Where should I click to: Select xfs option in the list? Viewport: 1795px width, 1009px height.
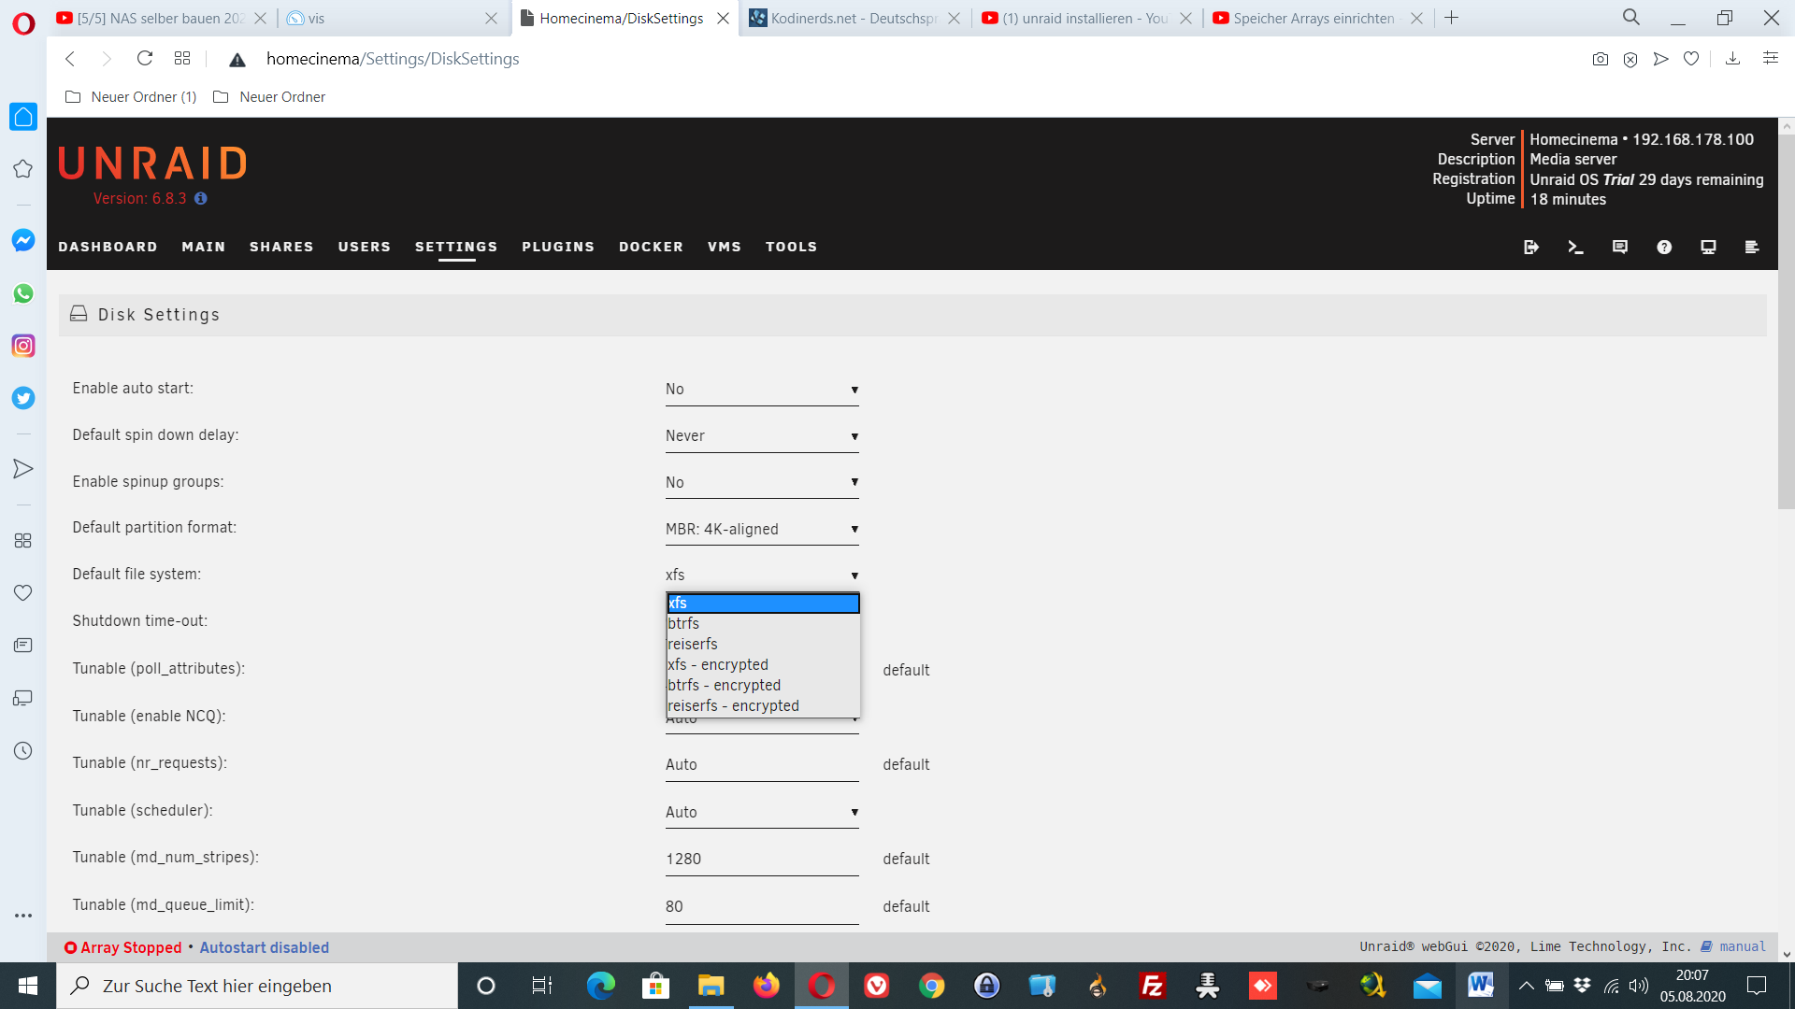tap(763, 604)
